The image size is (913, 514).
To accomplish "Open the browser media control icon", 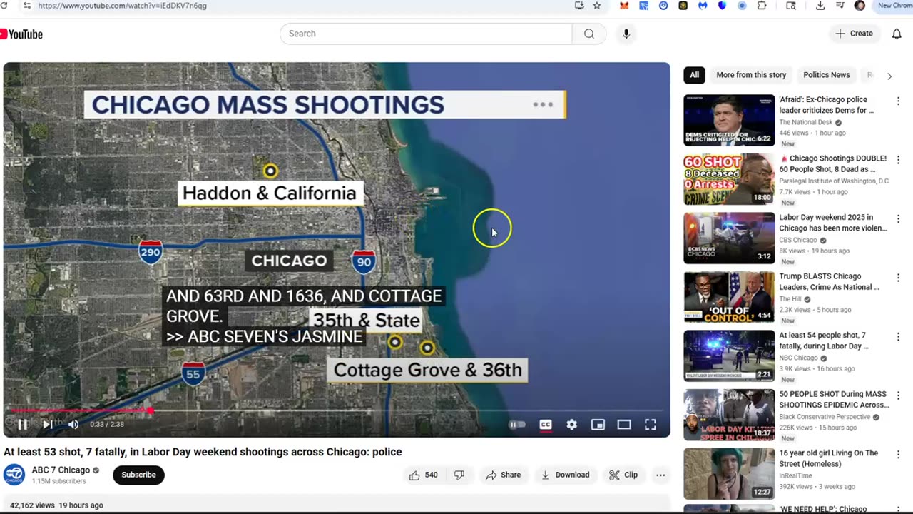I will pyautogui.click(x=840, y=6).
